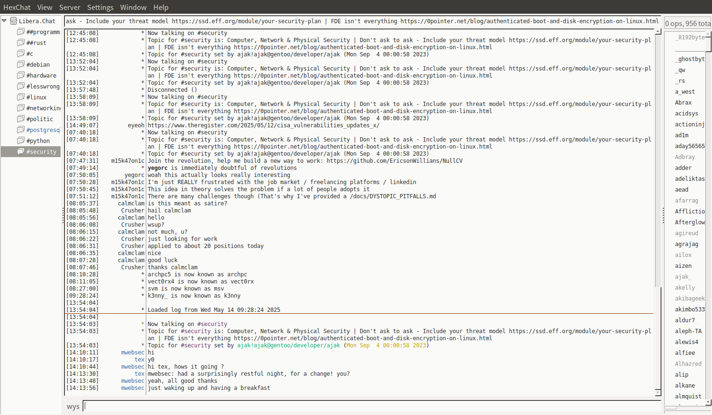This screenshot has width=712, height=415.
Task: Open the Window menu
Action: point(133,7)
